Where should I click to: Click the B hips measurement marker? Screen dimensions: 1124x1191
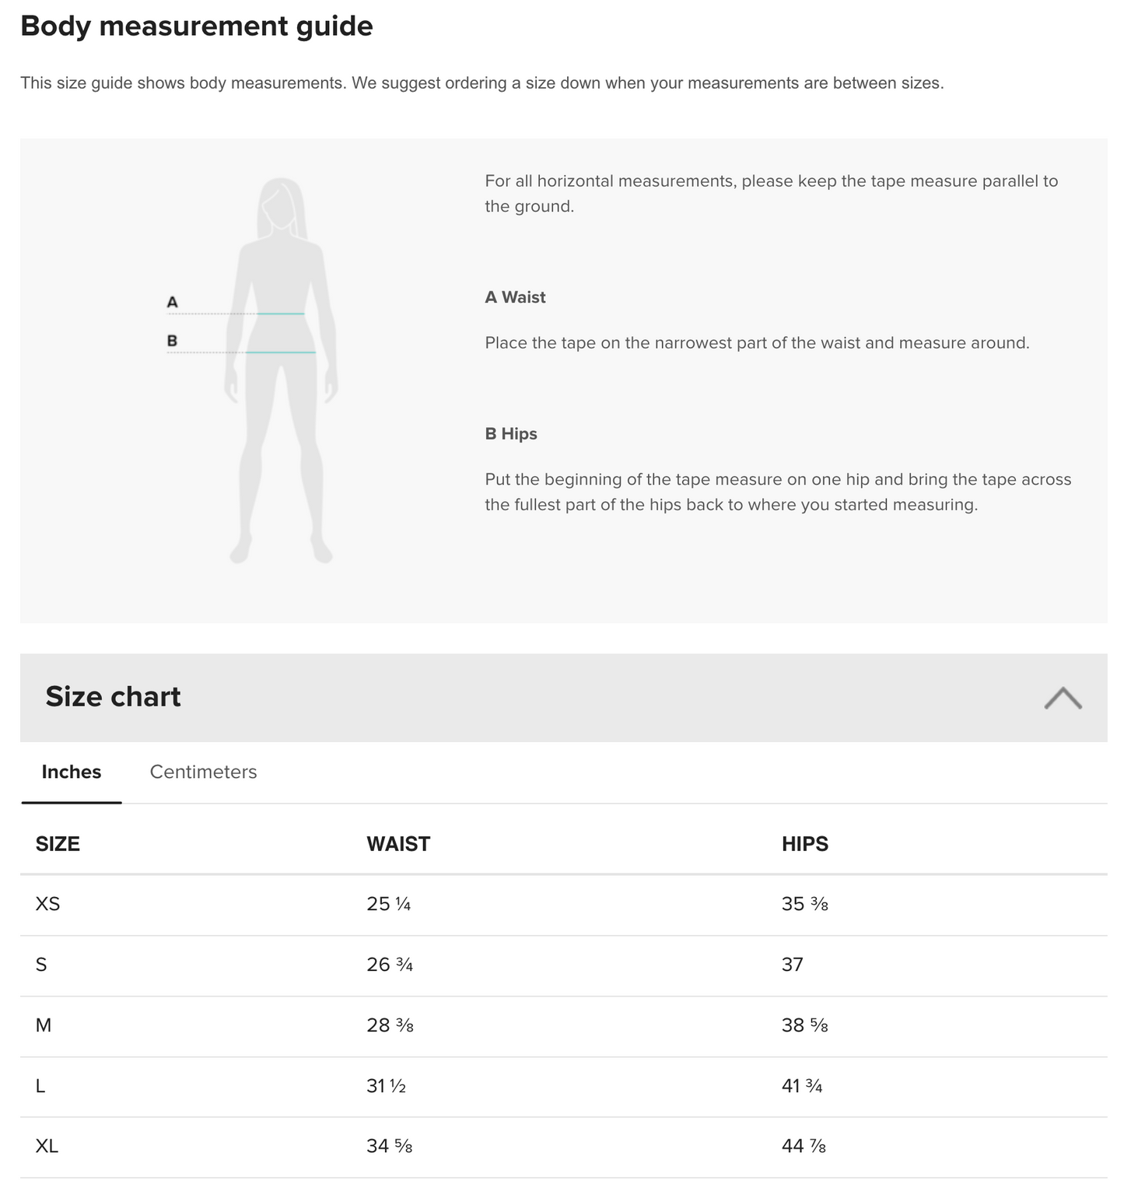[x=172, y=339]
